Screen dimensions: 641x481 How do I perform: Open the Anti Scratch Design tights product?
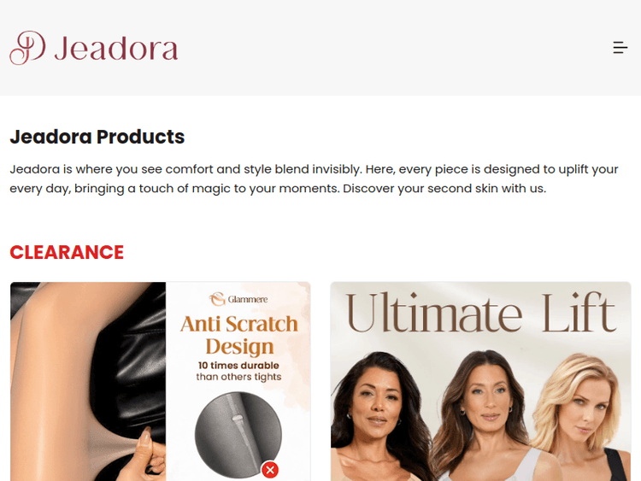(161, 381)
